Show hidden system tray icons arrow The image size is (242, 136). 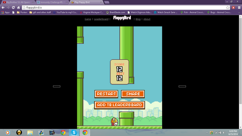[207, 133]
